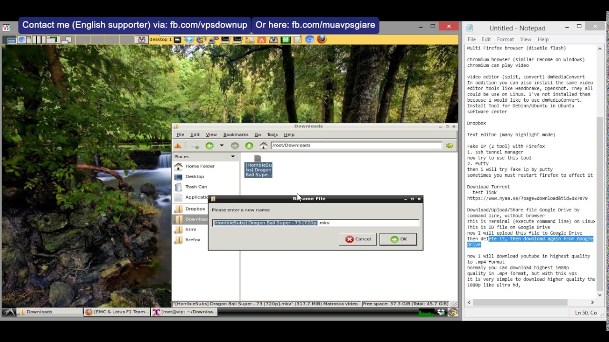Open Help menu in Downloads window
609x342 pixels.
[289, 134]
